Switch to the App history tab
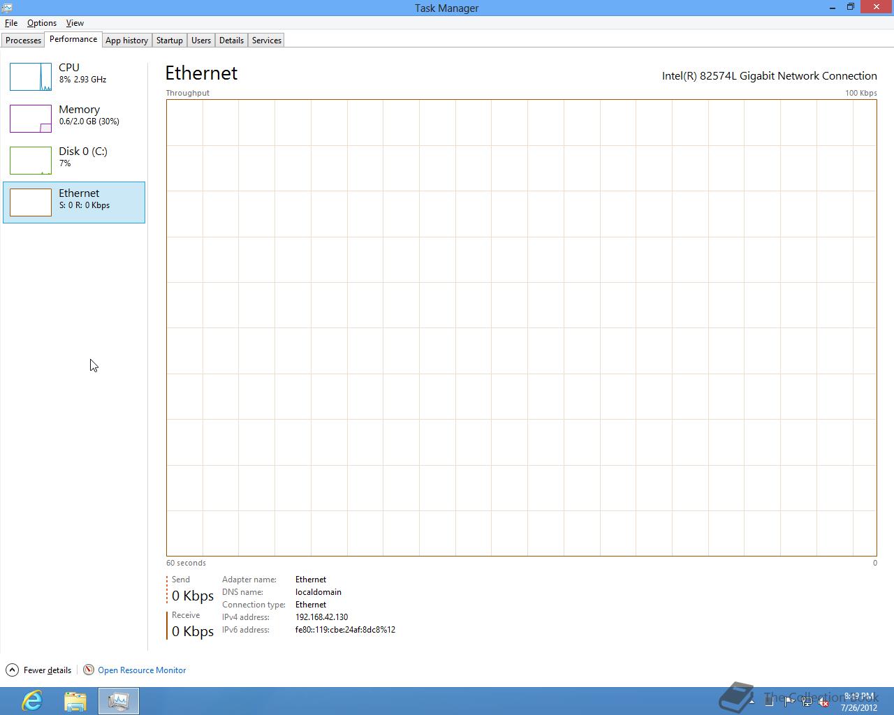This screenshot has height=715, width=894. click(126, 40)
